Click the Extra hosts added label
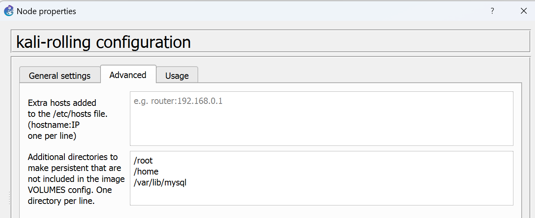 (62, 103)
